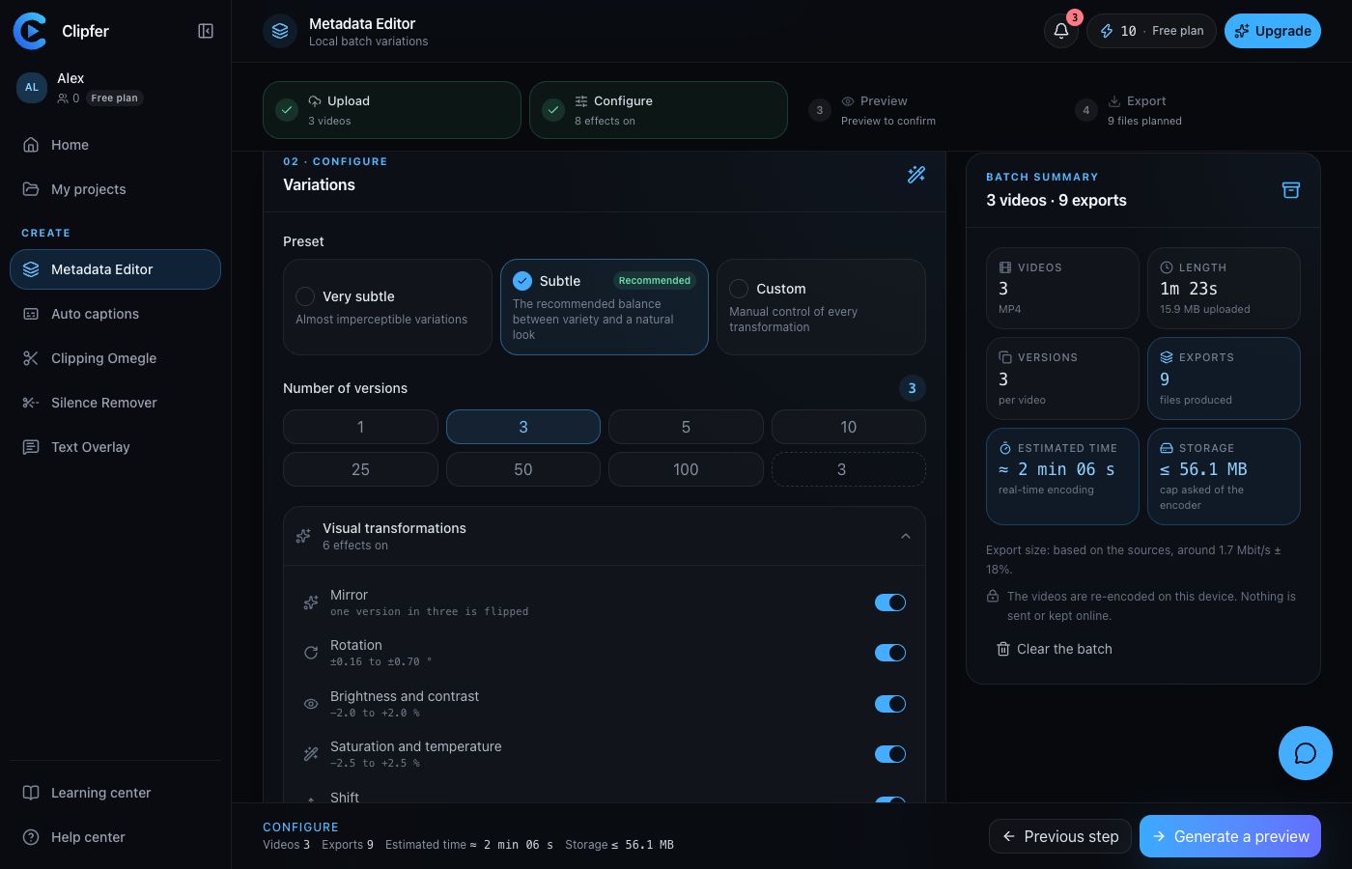Click the lightning credits icon showing 10

(x=1107, y=31)
